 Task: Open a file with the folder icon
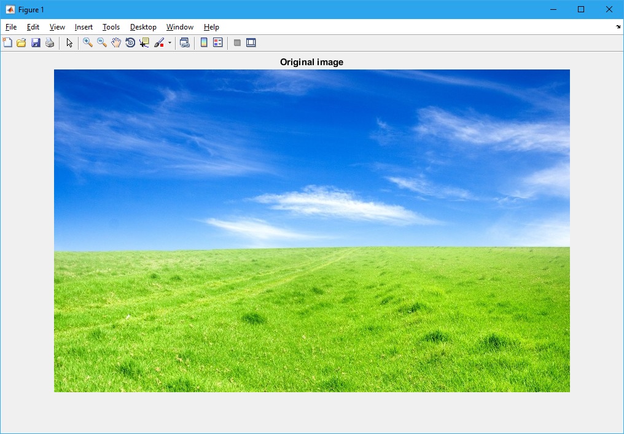click(x=21, y=43)
